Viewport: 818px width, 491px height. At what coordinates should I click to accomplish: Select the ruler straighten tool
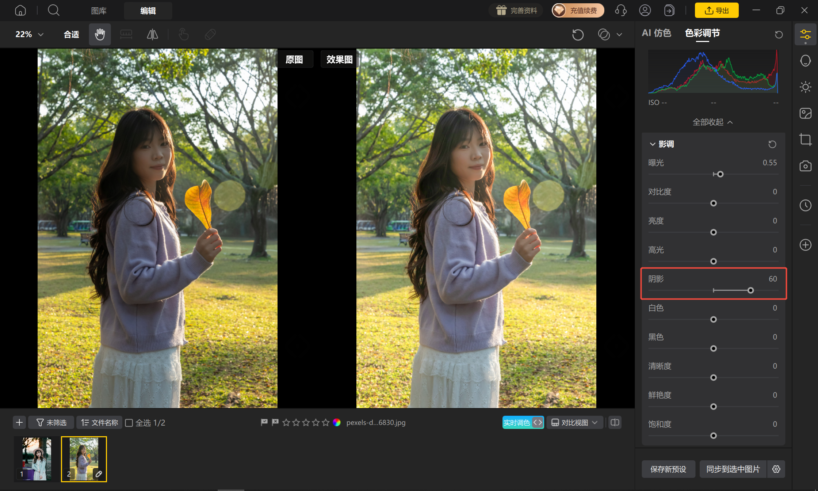click(x=126, y=34)
